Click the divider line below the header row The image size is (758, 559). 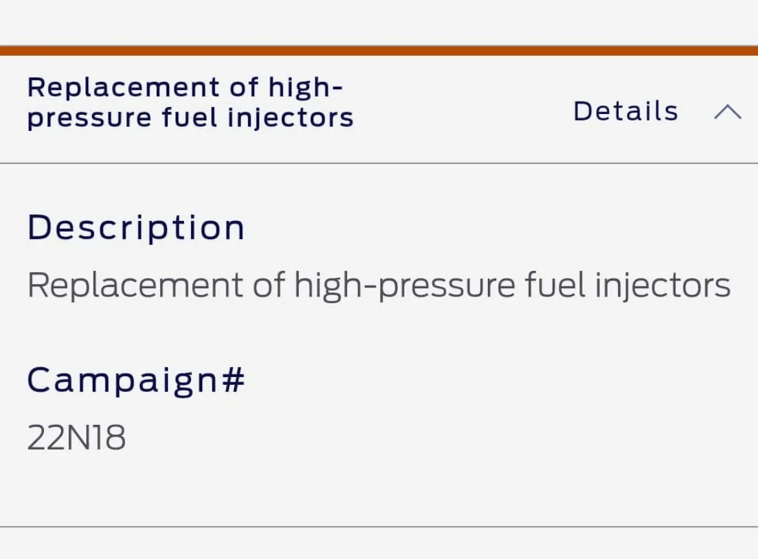point(379,163)
